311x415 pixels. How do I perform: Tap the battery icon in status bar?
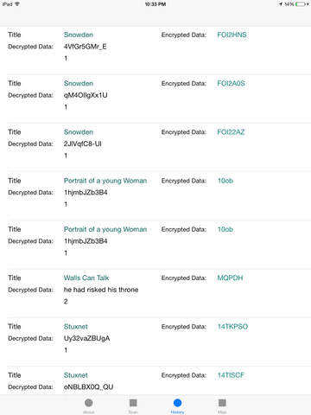pos(301,4)
